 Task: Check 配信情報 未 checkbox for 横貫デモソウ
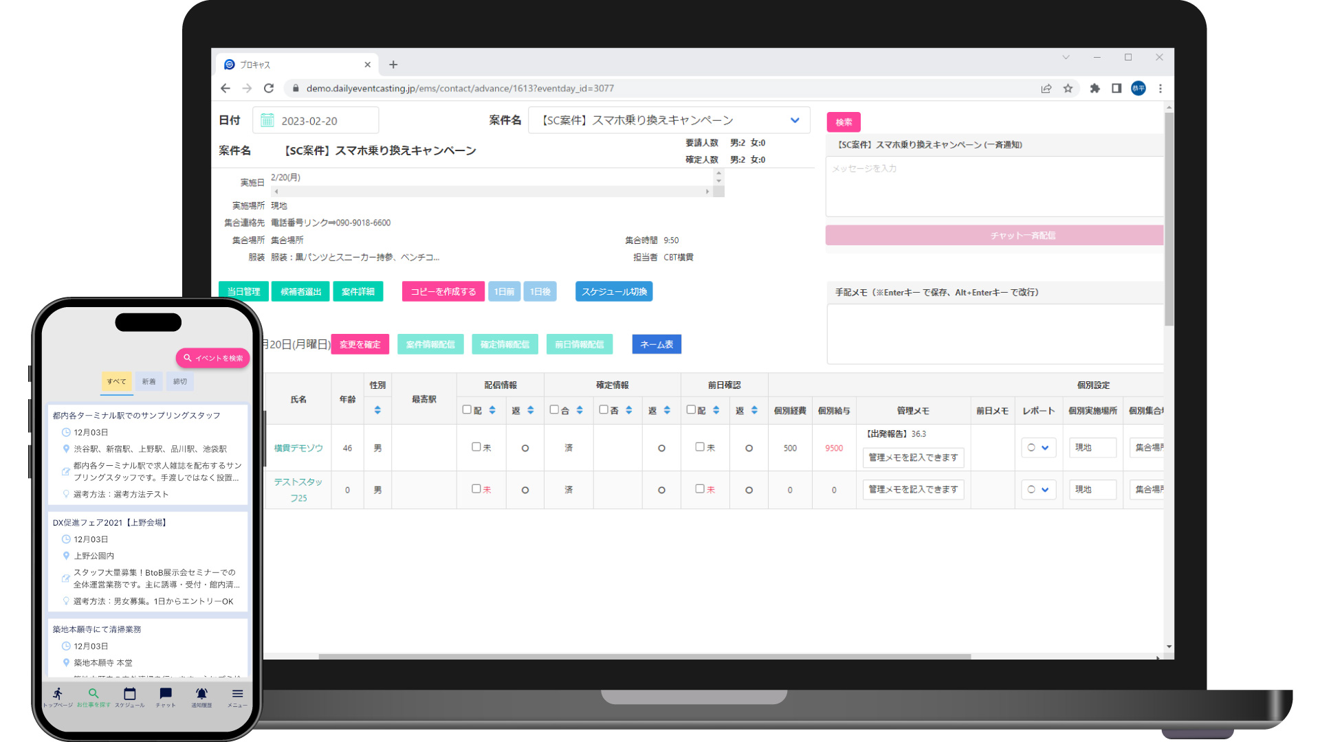pyautogui.click(x=476, y=447)
